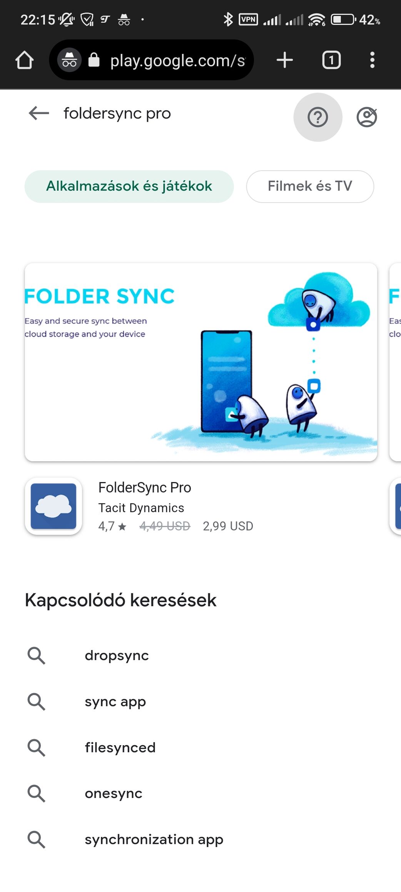Select the Filmek és TV filter chip
401x892 pixels.
pos(310,186)
